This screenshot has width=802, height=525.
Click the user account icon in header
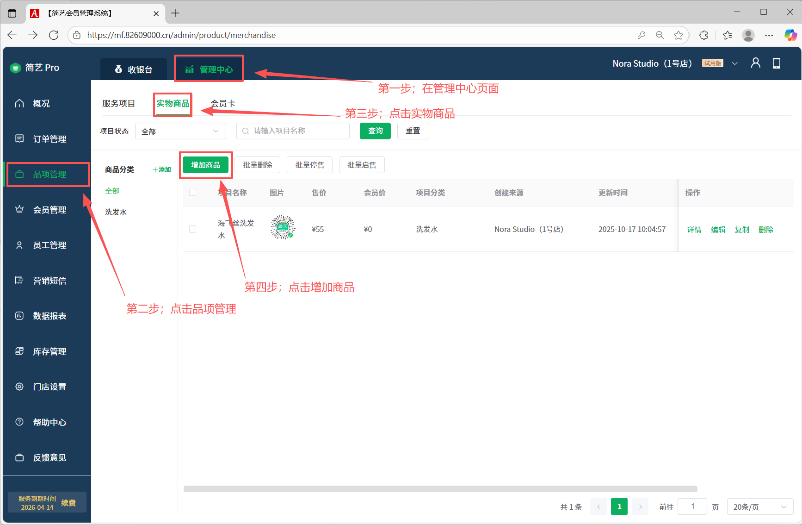click(756, 63)
